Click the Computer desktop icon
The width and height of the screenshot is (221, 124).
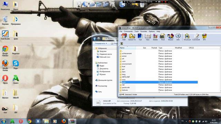tap(5, 6)
